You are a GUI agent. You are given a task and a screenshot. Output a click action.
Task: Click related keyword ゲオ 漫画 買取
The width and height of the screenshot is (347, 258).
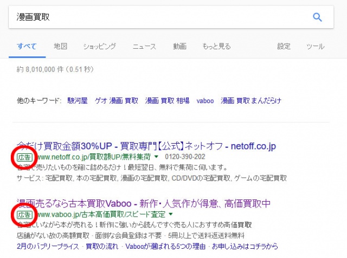pyautogui.click(x=117, y=101)
